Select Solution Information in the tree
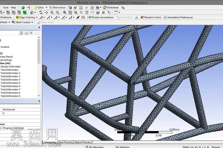This screenshot has height=148, width=223. 11,67
